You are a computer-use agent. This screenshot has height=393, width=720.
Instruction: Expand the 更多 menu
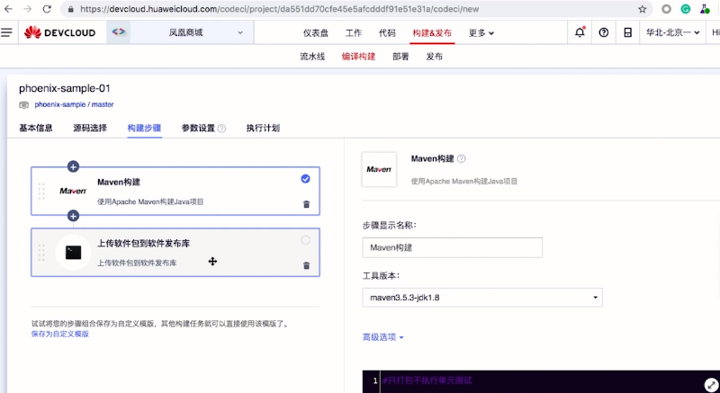(x=481, y=33)
